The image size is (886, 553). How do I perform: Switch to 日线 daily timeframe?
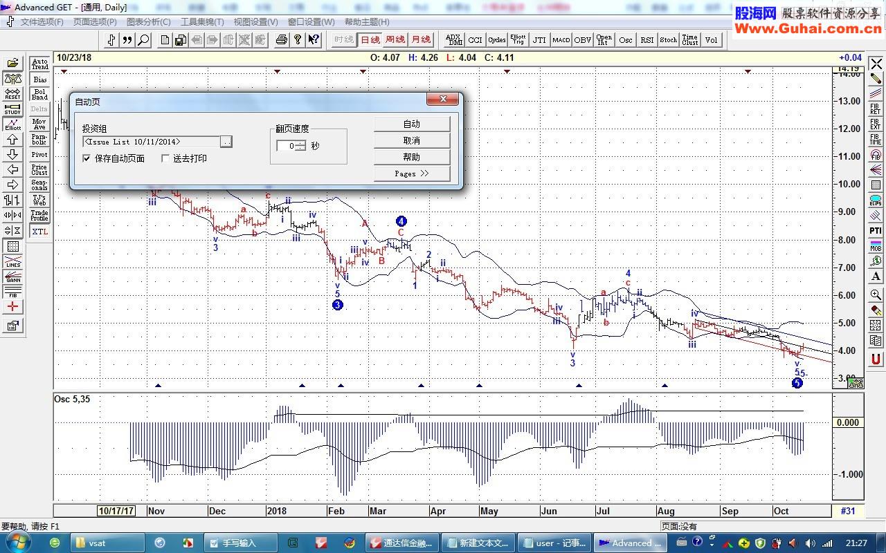coord(370,40)
